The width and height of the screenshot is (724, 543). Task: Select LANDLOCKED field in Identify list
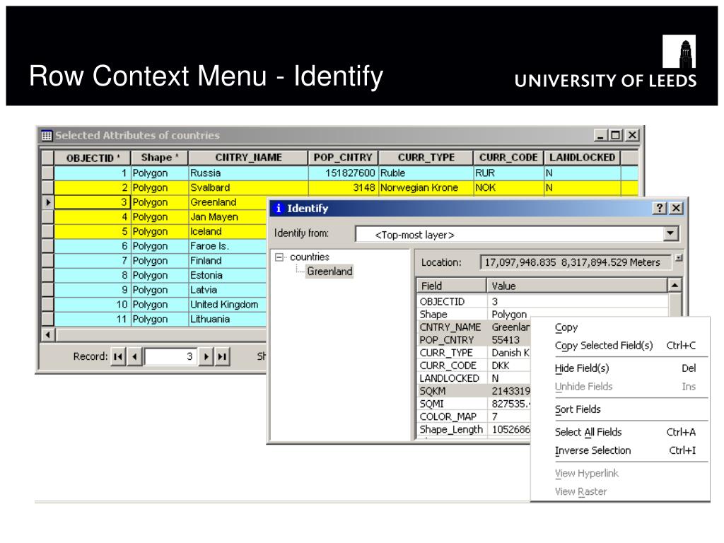tap(450, 379)
